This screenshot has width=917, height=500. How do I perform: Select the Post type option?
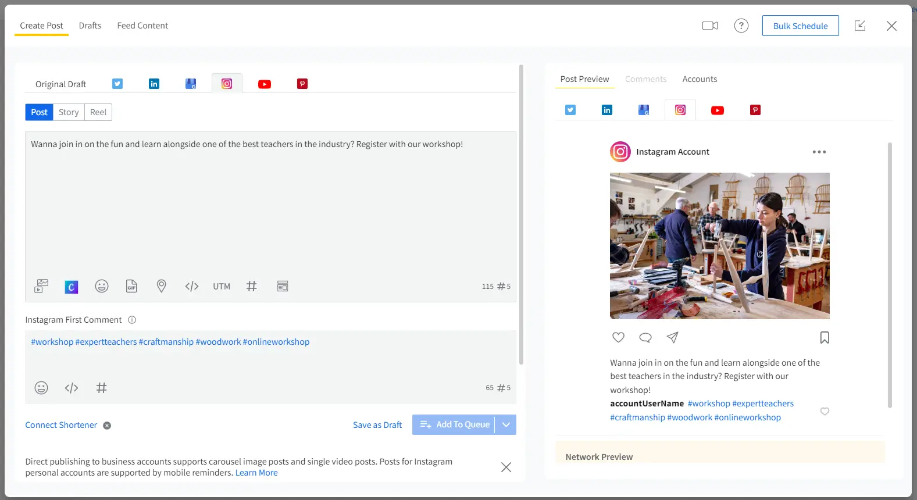click(x=39, y=112)
